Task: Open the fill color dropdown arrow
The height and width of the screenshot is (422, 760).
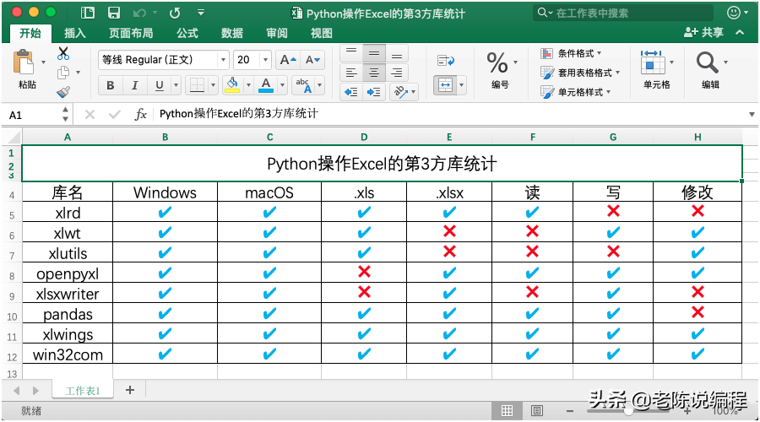Action: pos(248,86)
